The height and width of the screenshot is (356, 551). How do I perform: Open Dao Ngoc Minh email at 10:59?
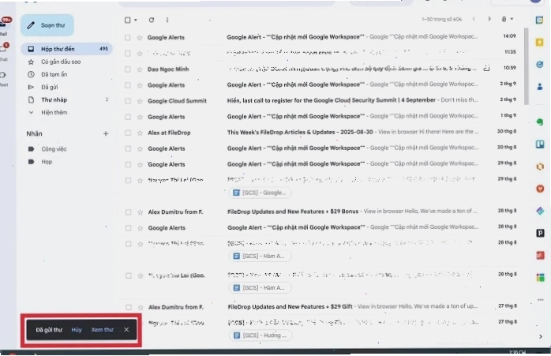coord(320,69)
